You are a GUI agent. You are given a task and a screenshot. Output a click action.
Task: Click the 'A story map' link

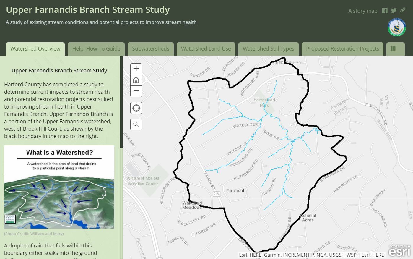point(363,11)
